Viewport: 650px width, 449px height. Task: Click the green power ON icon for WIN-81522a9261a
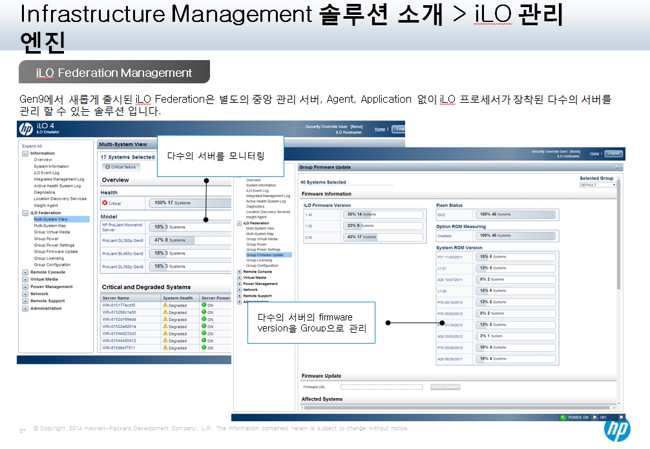click(x=204, y=326)
